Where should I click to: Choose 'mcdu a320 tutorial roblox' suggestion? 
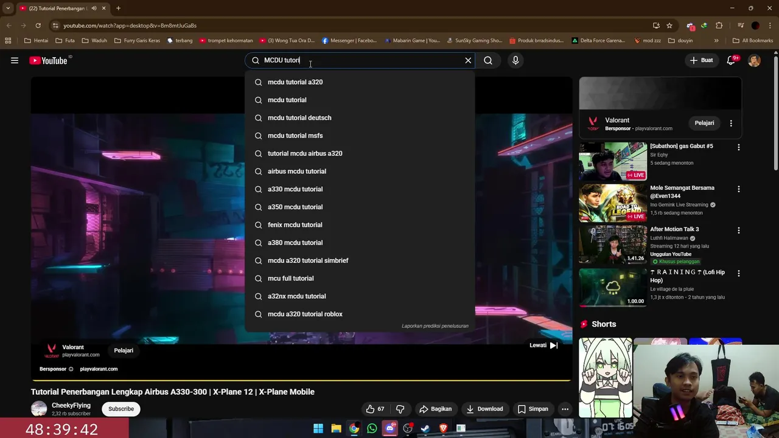(359, 314)
